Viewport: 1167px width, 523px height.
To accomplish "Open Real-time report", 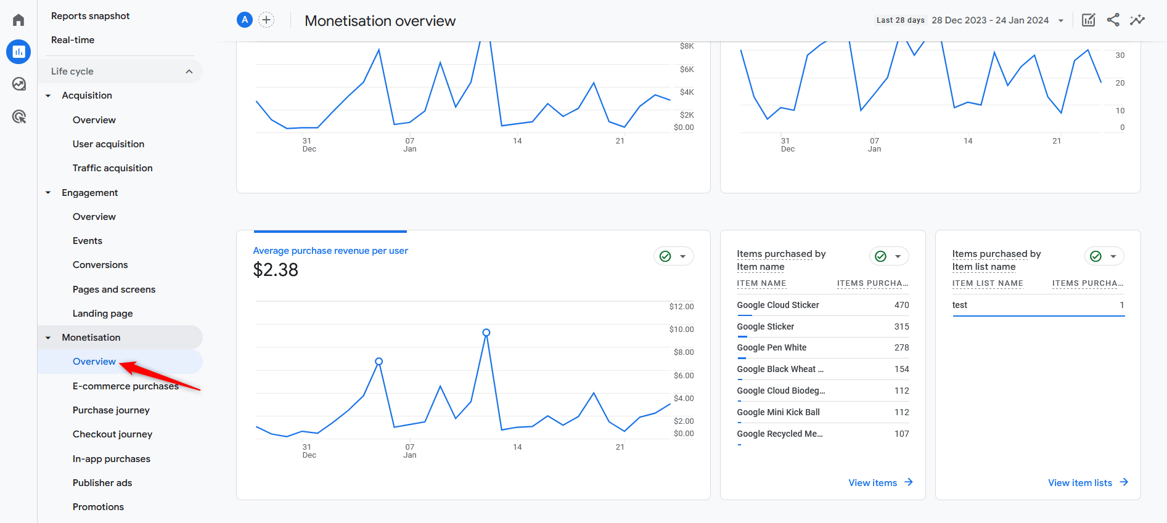I will 73,40.
